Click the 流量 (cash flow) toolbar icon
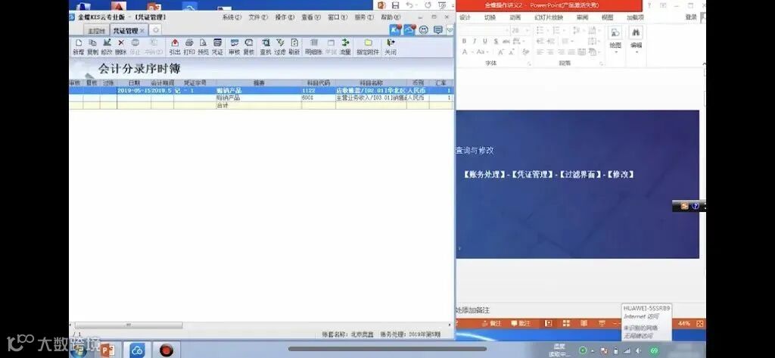Screen dimensions: 775x358 pyautogui.click(x=345, y=46)
